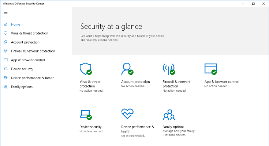Click the Home house icon in sidebar

point(5,24)
